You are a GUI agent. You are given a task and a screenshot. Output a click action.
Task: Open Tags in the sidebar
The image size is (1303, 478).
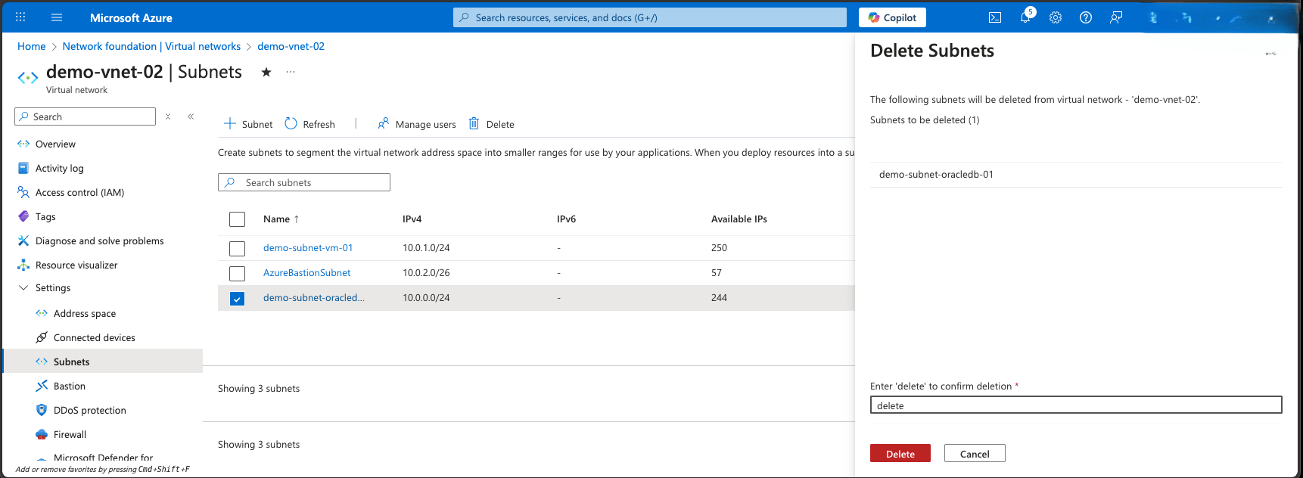click(x=45, y=216)
